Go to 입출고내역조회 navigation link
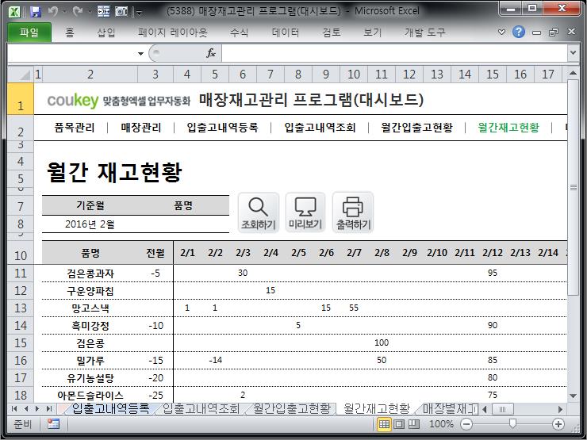The height and width of the screenshot is (440, 587). [x=320, y=128]
